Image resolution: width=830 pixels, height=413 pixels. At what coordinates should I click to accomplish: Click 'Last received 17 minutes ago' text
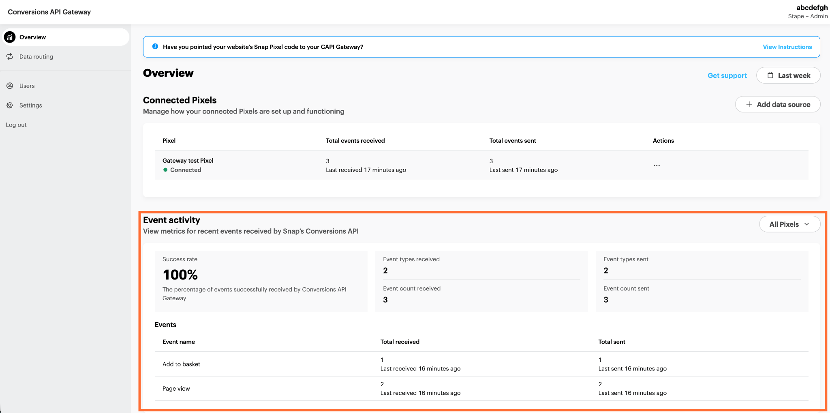pos(366,170)
